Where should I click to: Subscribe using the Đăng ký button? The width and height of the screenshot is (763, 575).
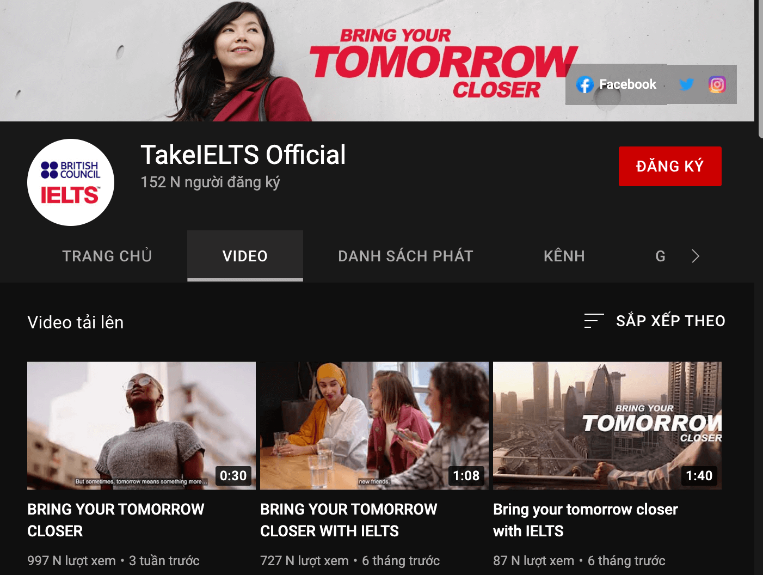(669, 166)
